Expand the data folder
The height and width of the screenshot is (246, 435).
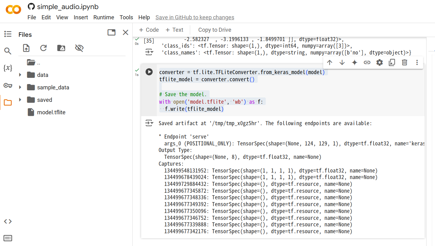[x=20, y=75]
